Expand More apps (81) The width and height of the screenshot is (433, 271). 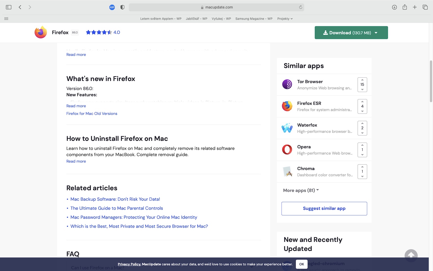pyautogui.click(x=301, y=190)
